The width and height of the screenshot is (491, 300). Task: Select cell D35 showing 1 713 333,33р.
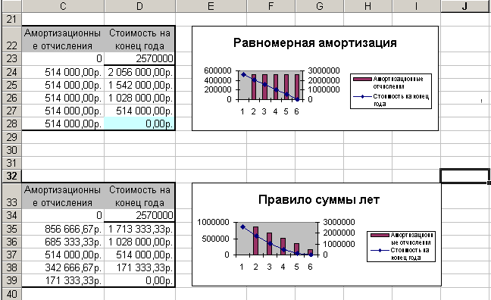(139, 229)
